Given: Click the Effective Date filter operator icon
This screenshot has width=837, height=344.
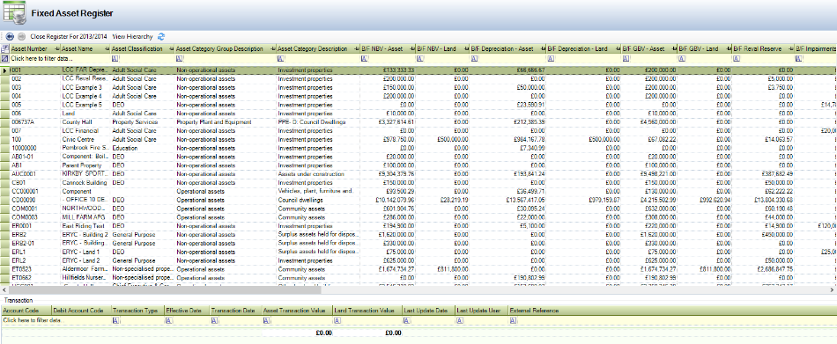Looking at the screenshot, I should [x=168, y=320].
